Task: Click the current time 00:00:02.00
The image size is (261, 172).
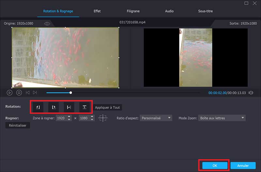Action: tap(217, 93)
